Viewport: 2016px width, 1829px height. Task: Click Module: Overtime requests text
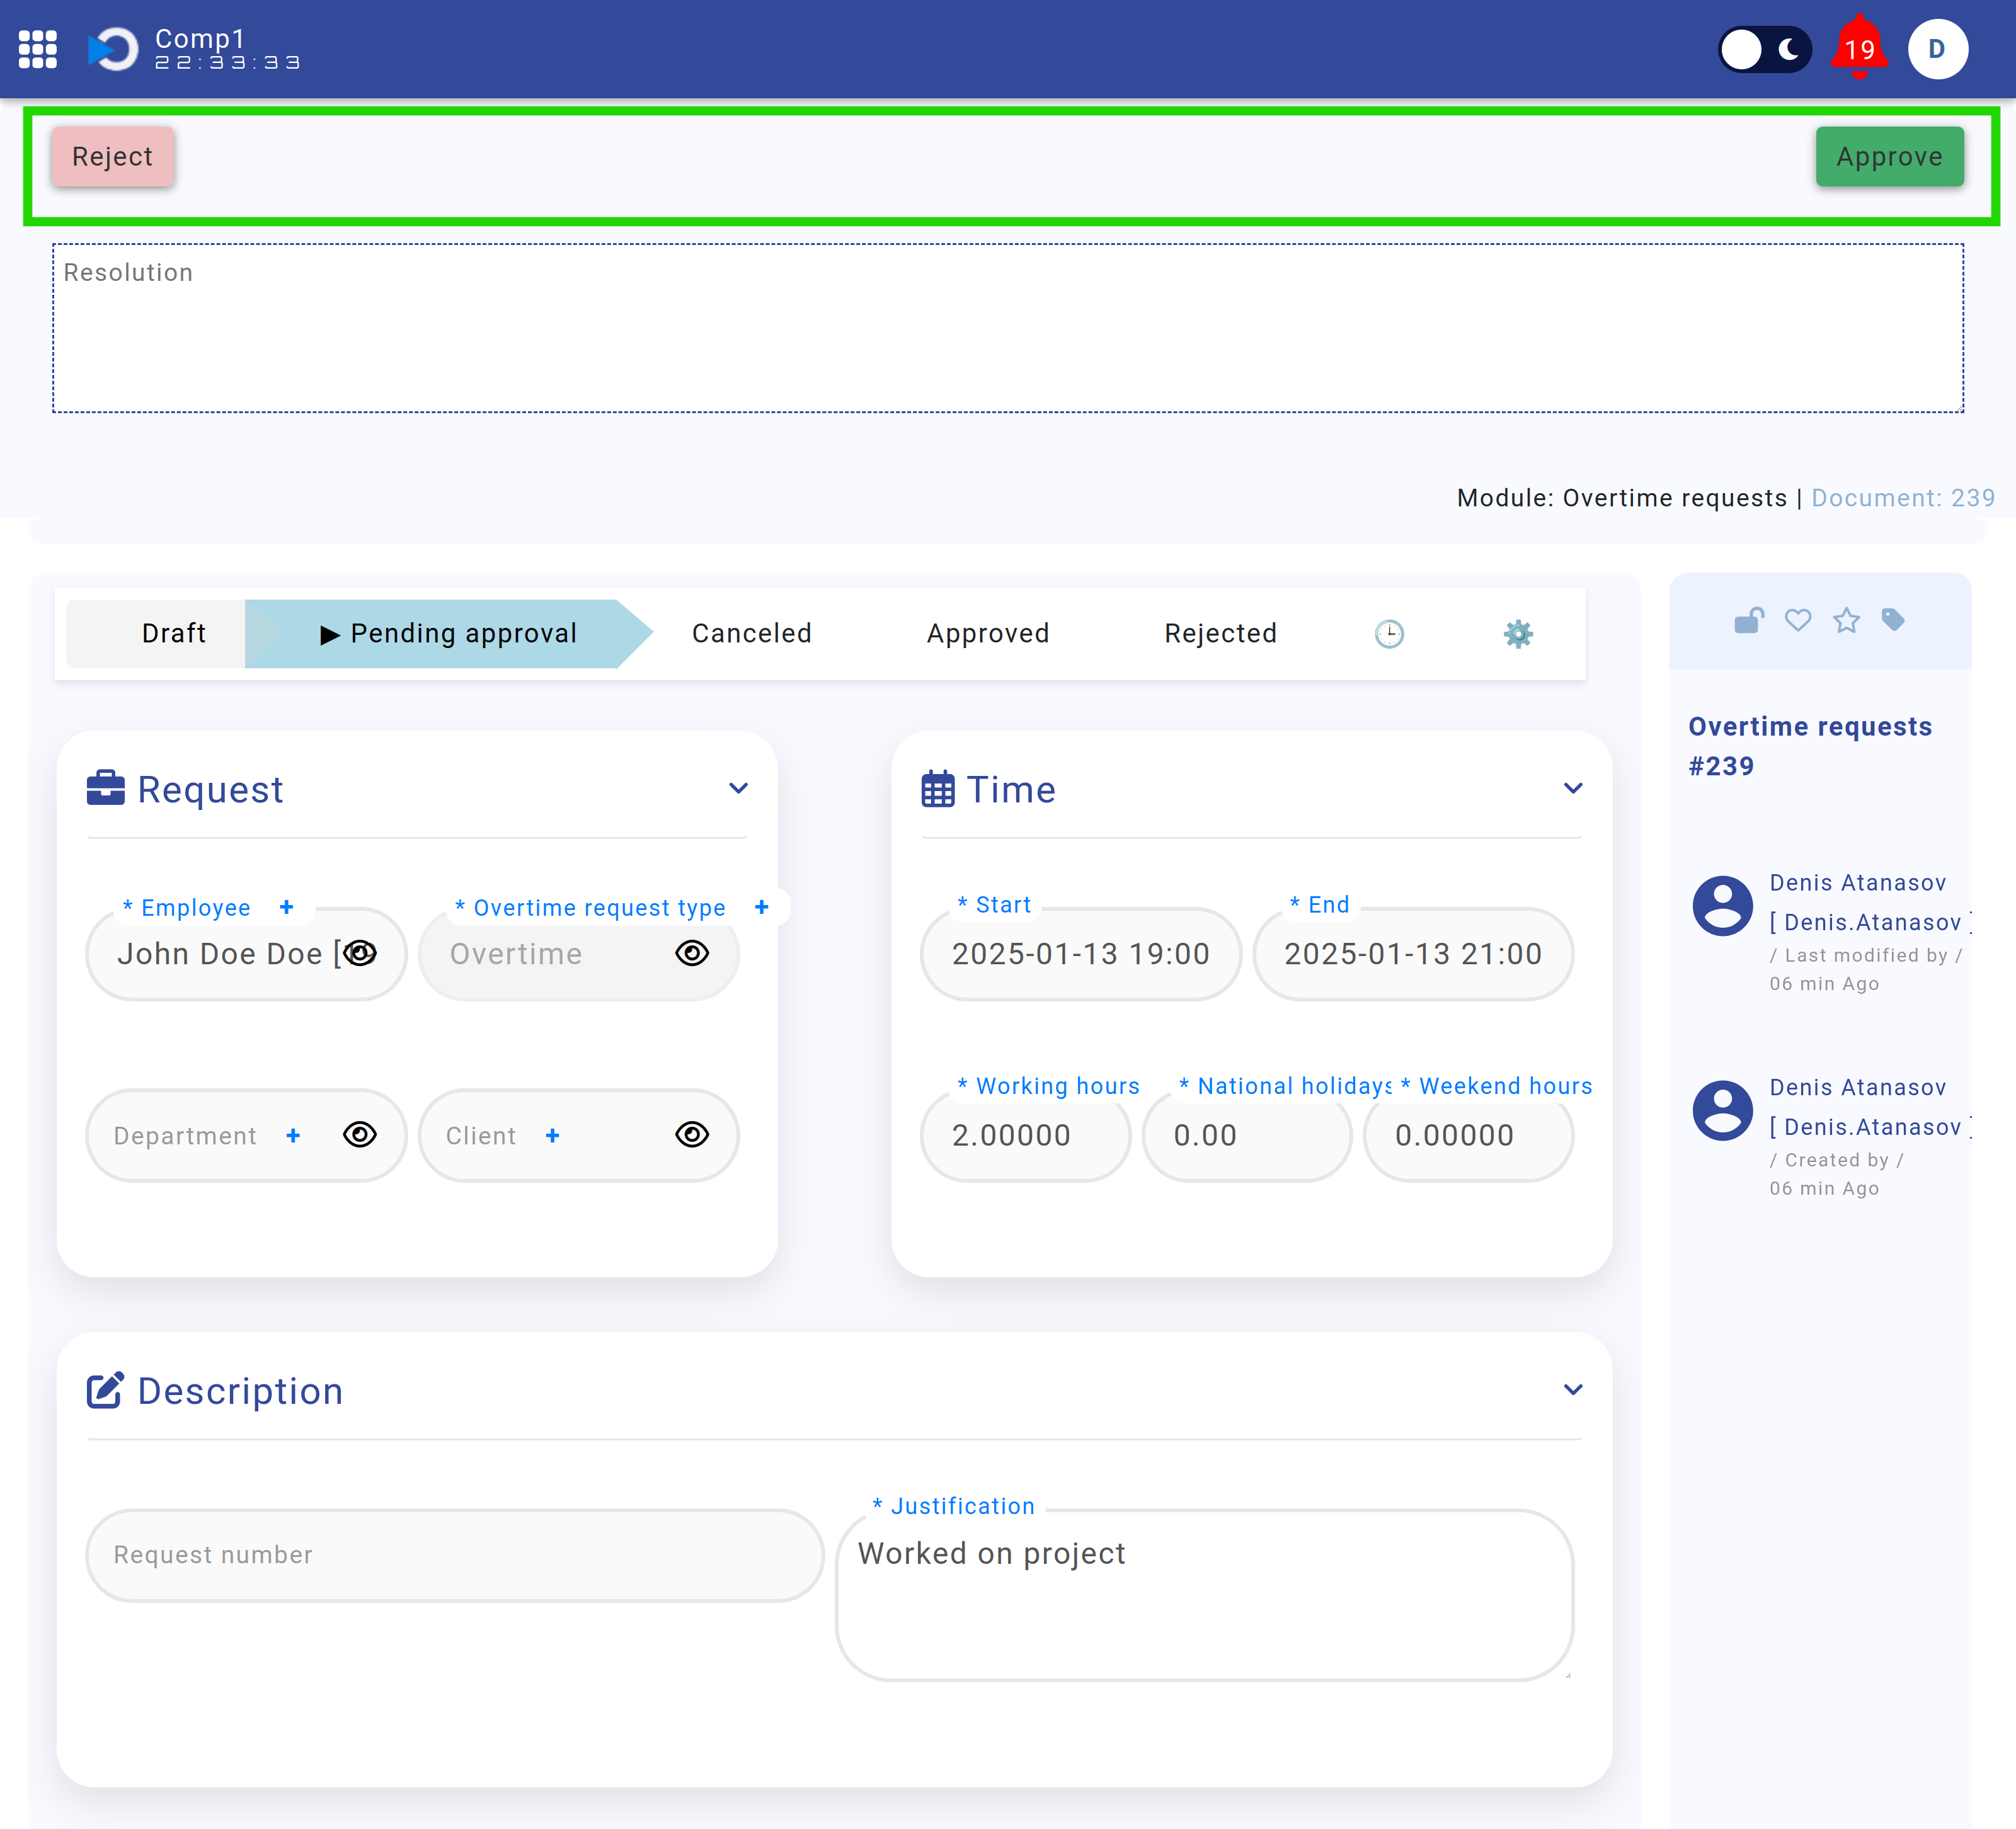pos(1621,498)
